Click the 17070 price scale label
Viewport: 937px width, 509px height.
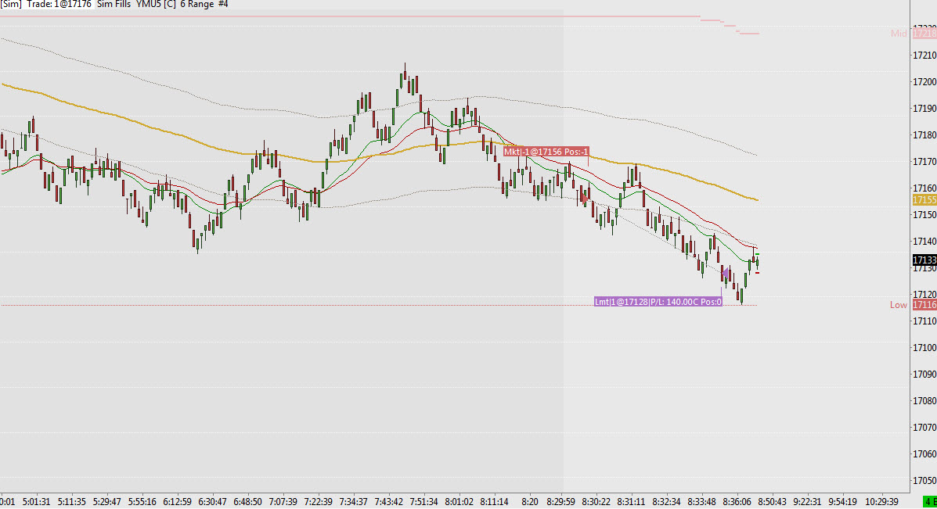(924, 428)
